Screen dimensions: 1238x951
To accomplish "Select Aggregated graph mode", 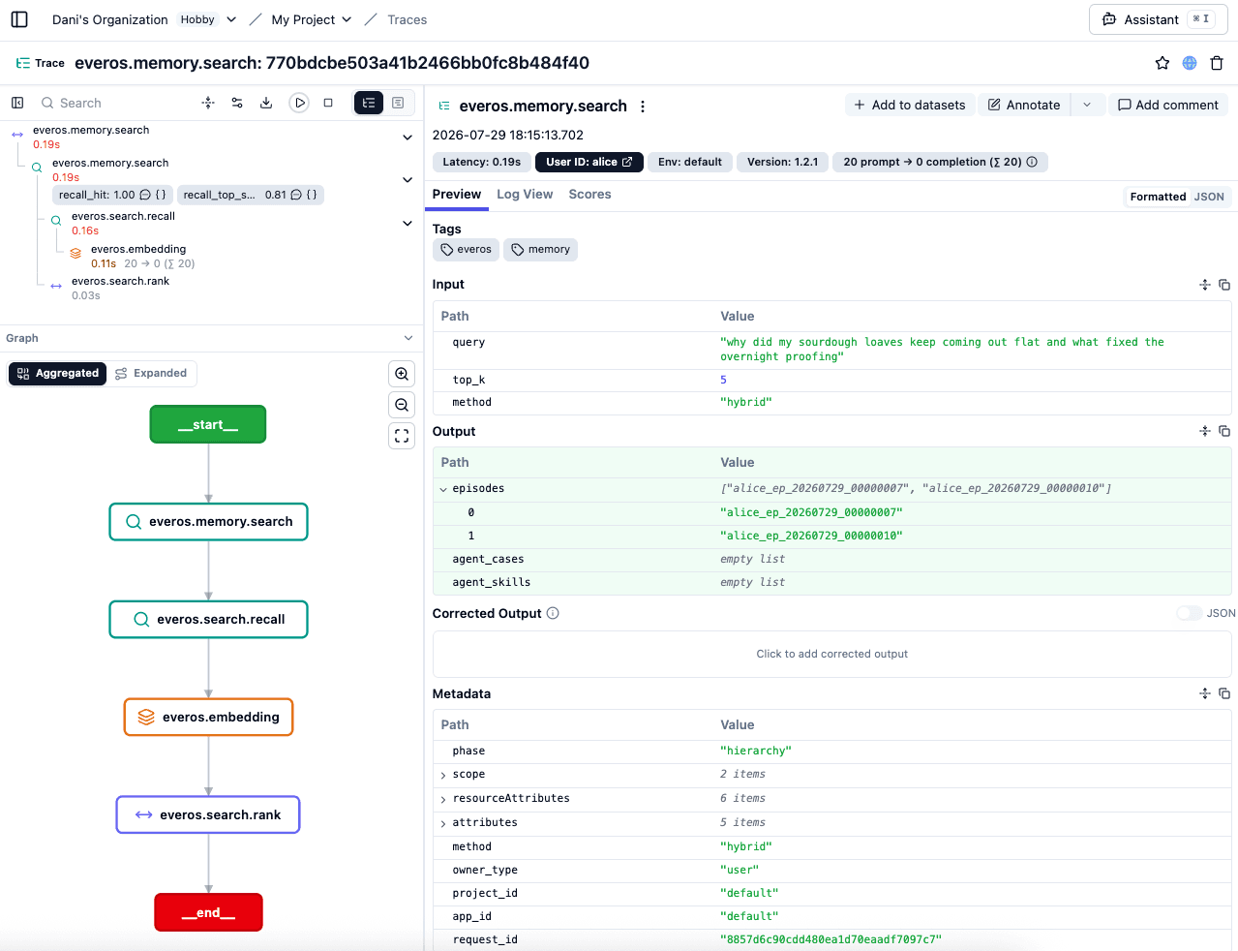I will pos(58,374).
